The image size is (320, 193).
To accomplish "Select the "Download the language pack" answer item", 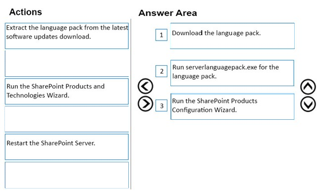I will pyautogui.click(x=232, y=36).
